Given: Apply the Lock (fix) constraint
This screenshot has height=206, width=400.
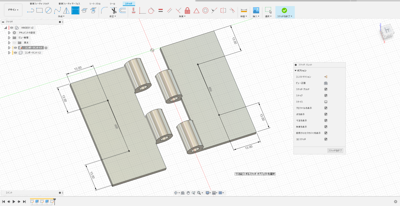Looking at the screenshot, I should (187, 10).
